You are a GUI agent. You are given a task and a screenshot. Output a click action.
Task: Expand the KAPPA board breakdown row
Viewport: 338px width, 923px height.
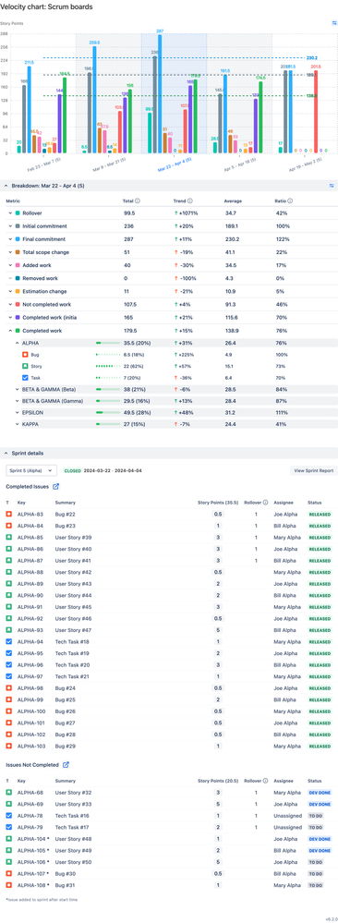pos(17,424)
